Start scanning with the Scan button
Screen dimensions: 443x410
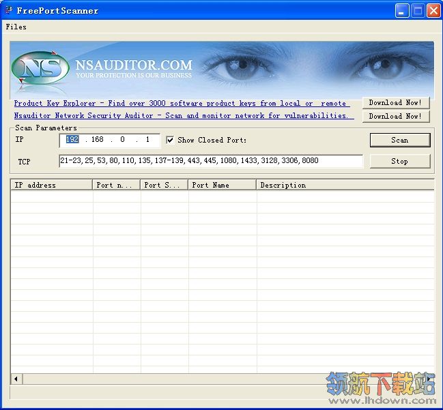(400, 140)
